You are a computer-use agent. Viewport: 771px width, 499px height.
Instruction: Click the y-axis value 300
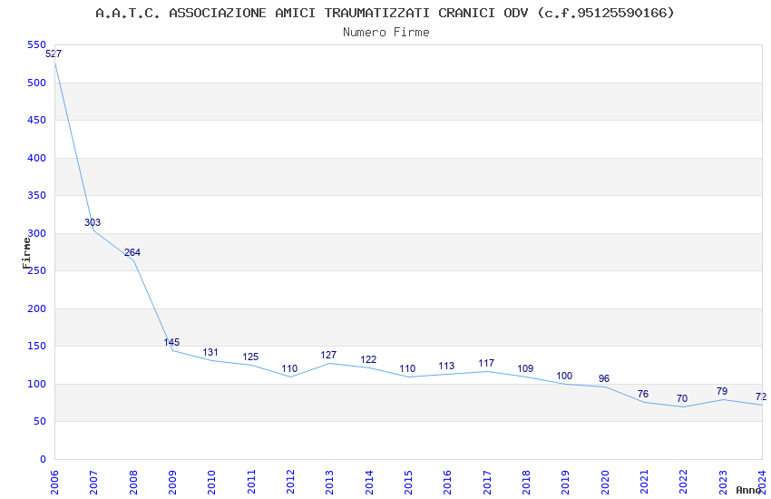tap(37, 233)
